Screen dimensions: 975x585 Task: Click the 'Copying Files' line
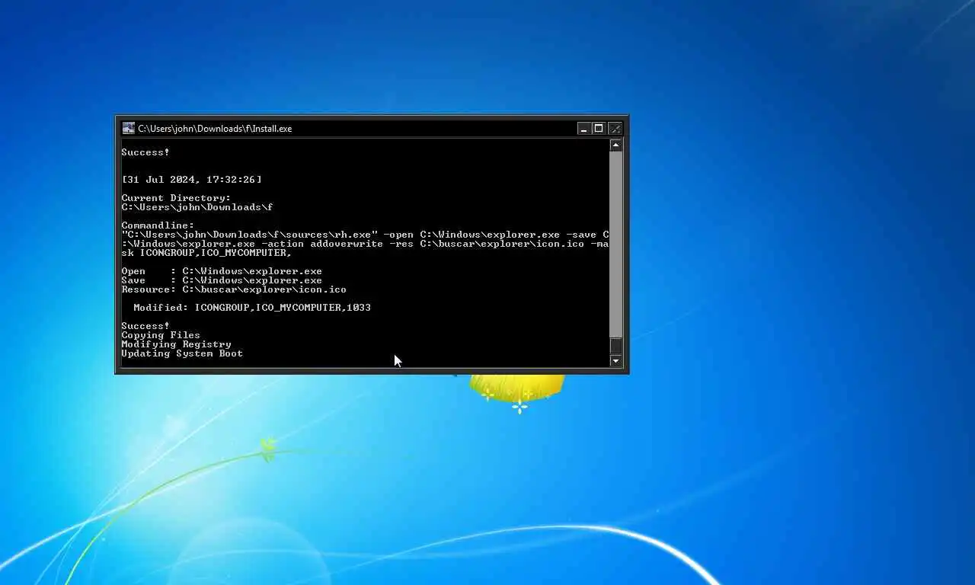click(x=161, y=335)
